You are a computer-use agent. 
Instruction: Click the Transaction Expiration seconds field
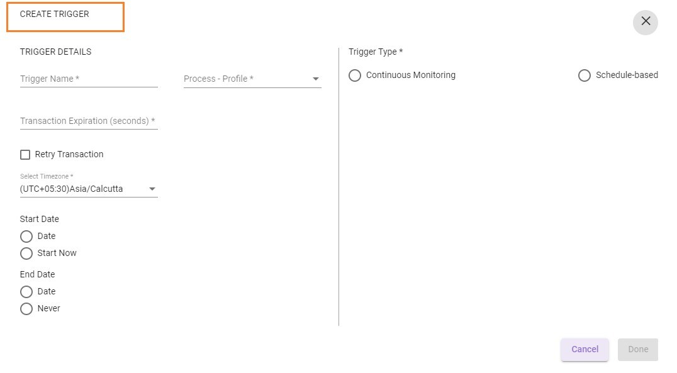click(89, 121)
